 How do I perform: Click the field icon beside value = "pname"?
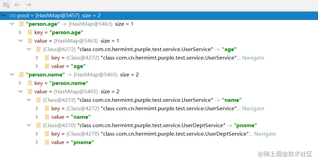[47, 142]
